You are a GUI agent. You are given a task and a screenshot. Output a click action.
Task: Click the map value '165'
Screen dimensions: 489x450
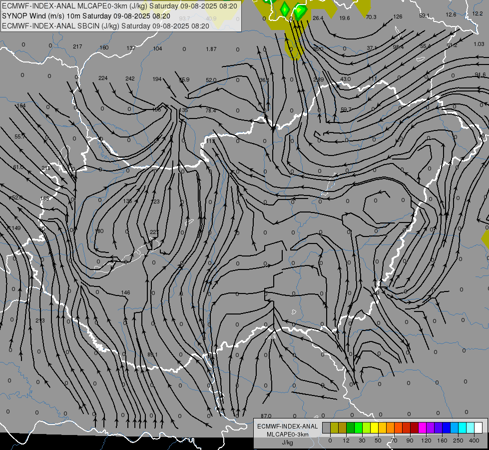(x=44, y=198)
